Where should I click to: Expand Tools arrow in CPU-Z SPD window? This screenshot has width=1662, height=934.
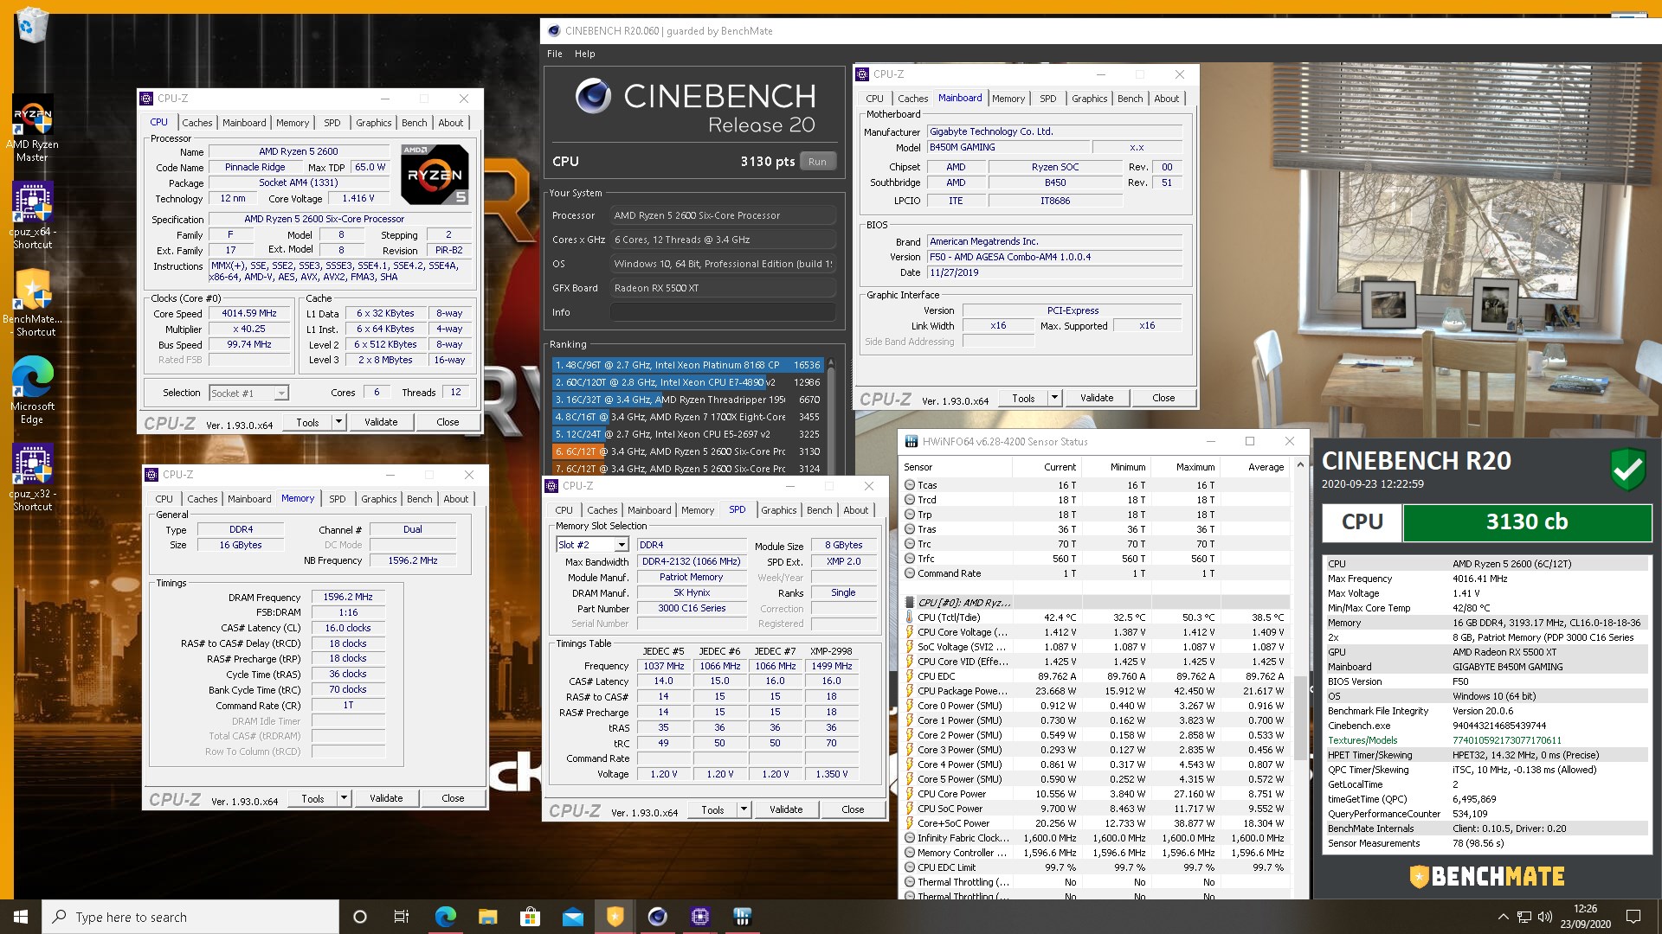tap(744, 809)
